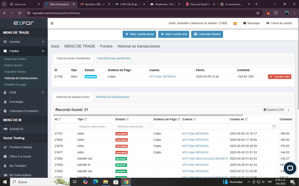Switch to Transferencias pendientes tab
Screen dimensions: 299x186
[113, 58]
